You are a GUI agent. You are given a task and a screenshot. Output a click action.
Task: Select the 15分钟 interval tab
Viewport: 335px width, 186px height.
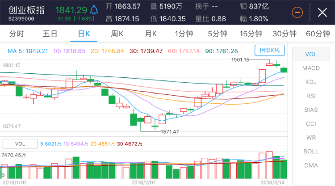251,34
